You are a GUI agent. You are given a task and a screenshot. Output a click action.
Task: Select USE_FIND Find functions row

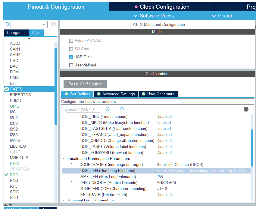point(156,117)
